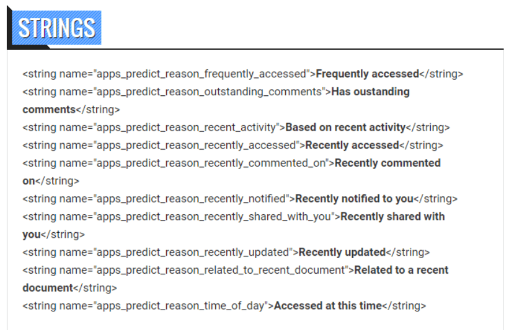Click the STRINGS heading banner
The height and width of the screenshot is (330, 509).
point(56,28)
